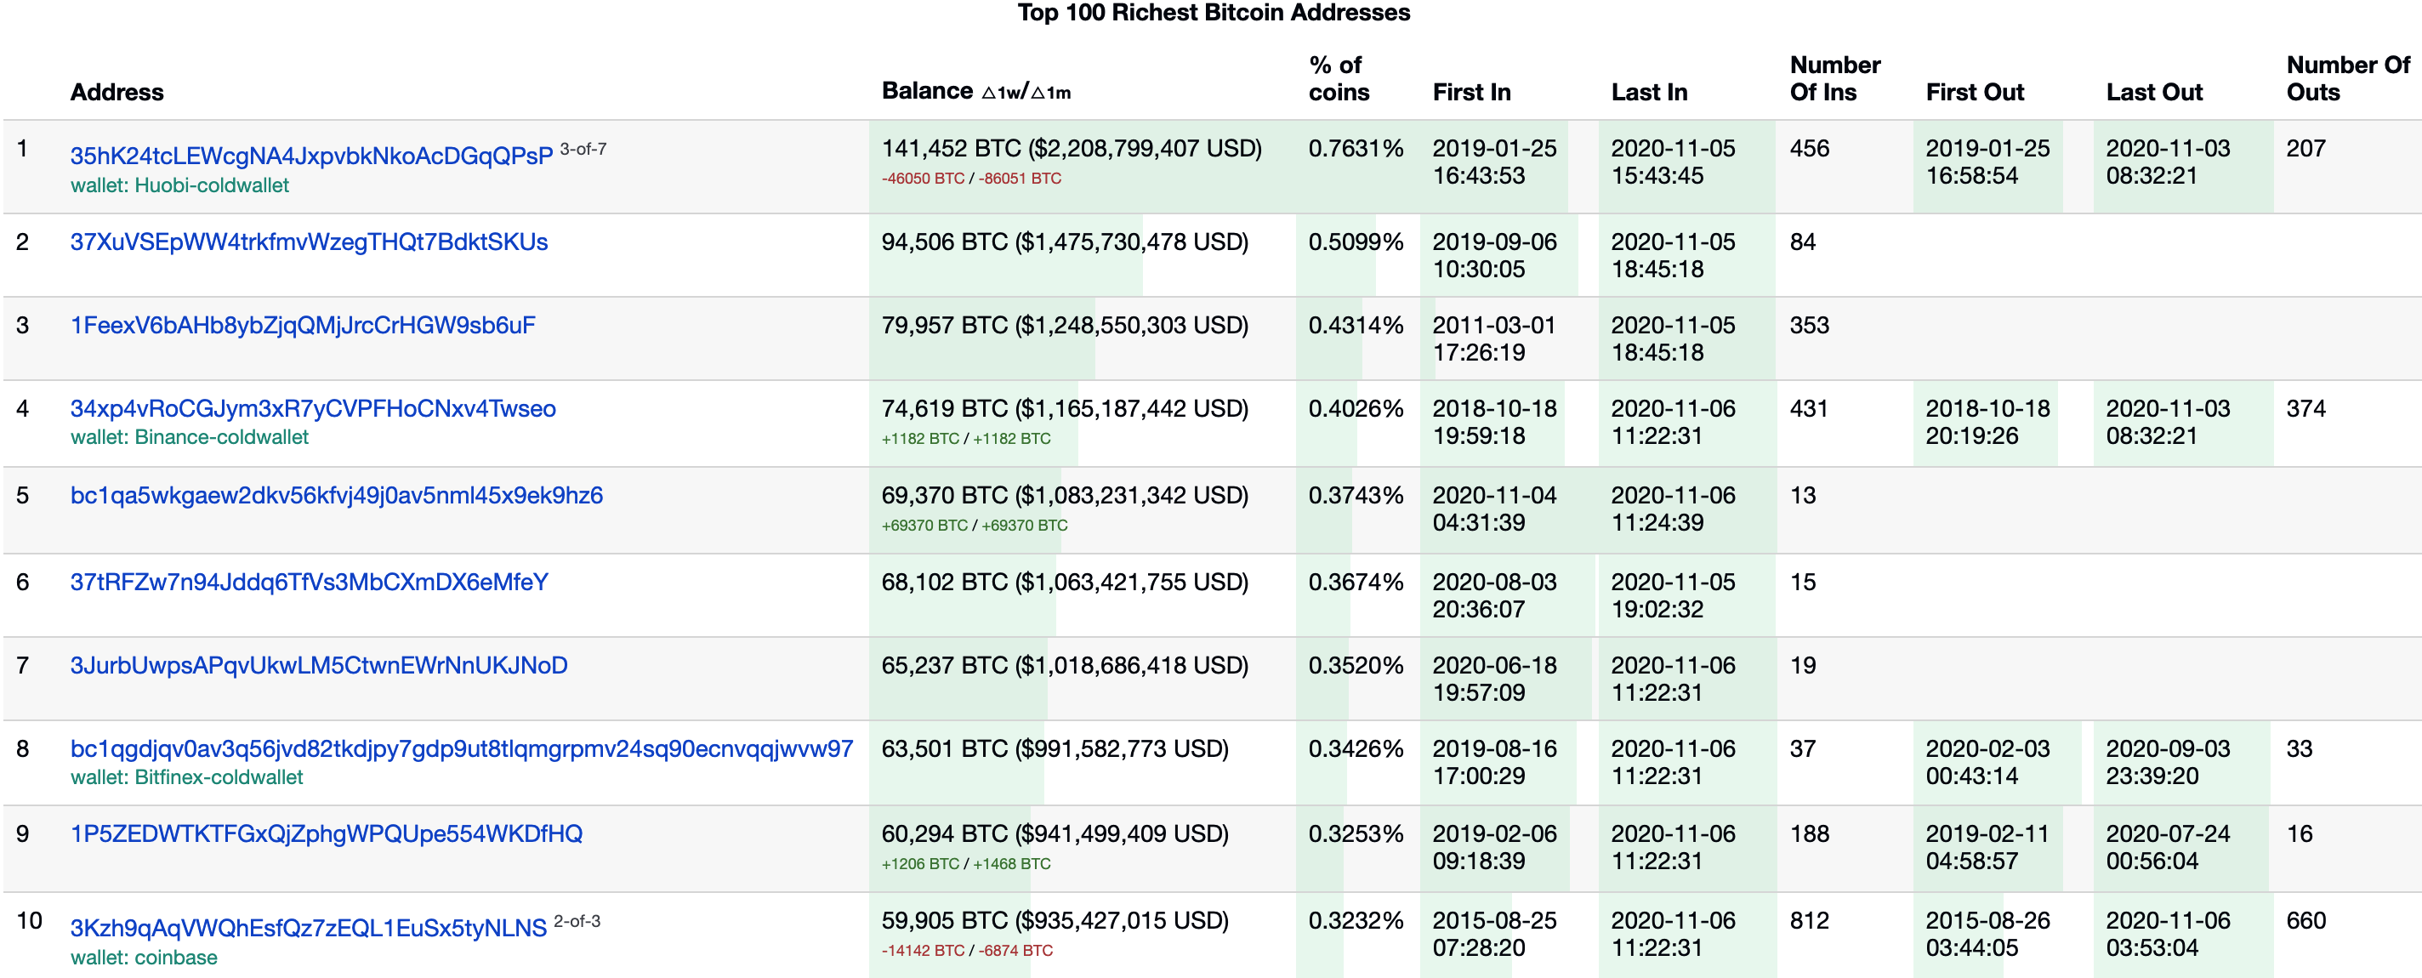Image resolution: width=2422 pixels, height=978 pixels.
Task: Click the First In column header
Action: (x=1470, y=92)
